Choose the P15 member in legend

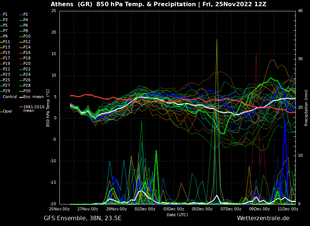5,52
